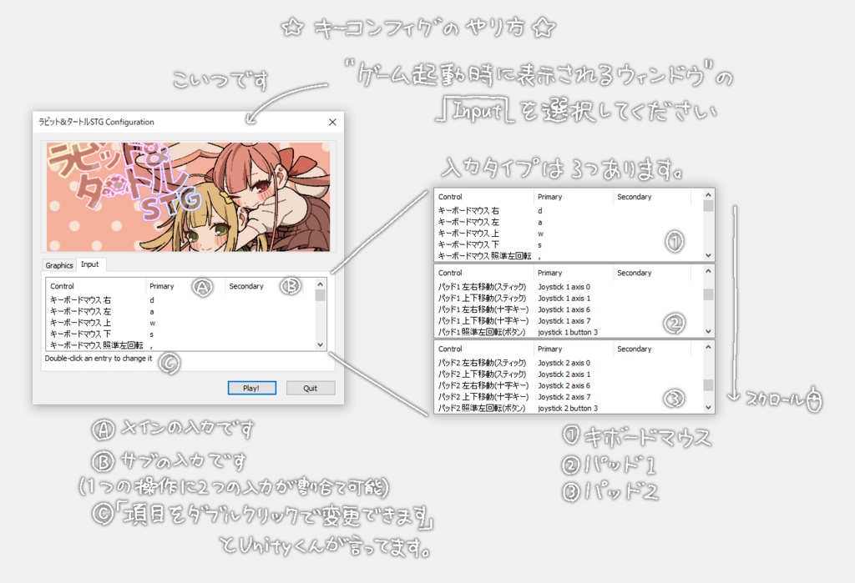Click the Control header above パッド1 左右移動(スティック)

click(450, 273)
